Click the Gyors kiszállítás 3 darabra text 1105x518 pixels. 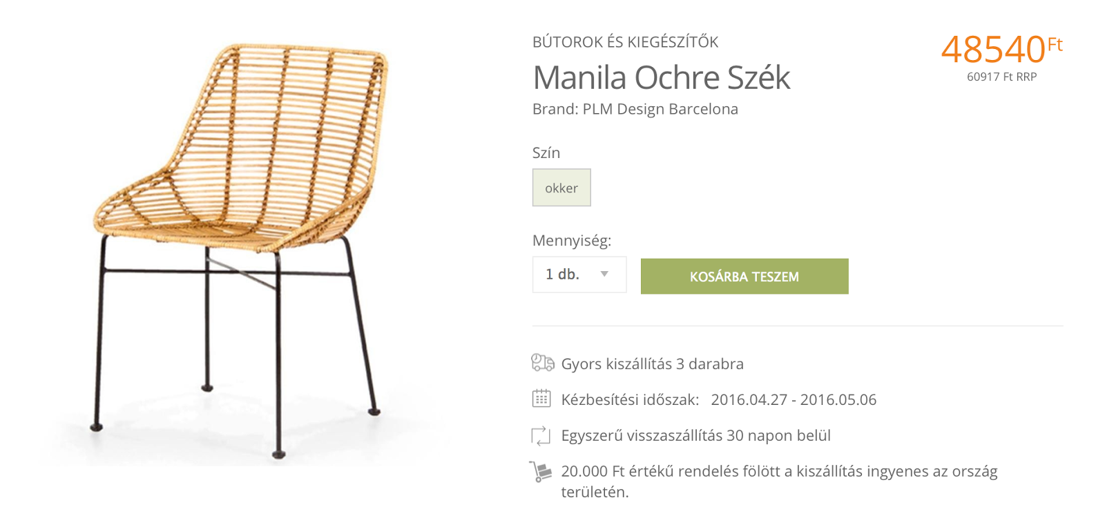[652, 363]
